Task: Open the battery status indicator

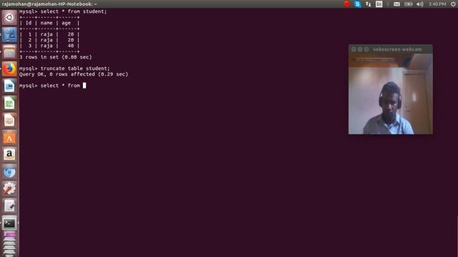Action: [409, 4]
